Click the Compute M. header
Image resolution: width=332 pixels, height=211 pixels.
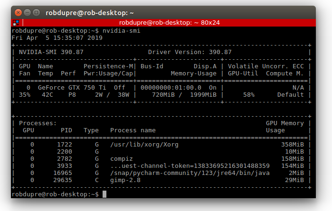click(285, 73)
